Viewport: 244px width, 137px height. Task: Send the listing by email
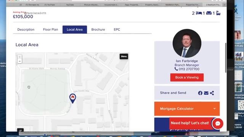click(206, 93)
